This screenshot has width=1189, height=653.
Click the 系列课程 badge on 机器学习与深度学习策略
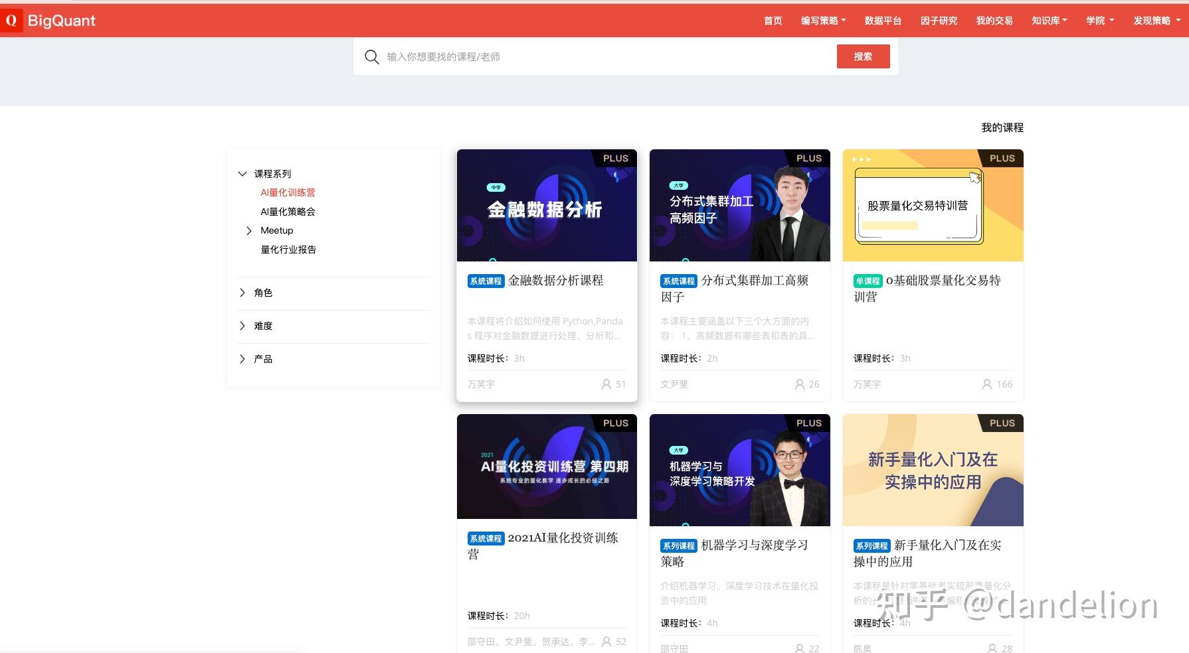pyautogui.click(x=678, y=545)
